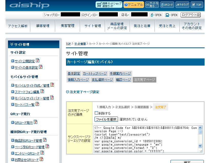The height and width of the screenshot is (163, 211).
Task: Click the 確定 button
Action: pos(187,162)
